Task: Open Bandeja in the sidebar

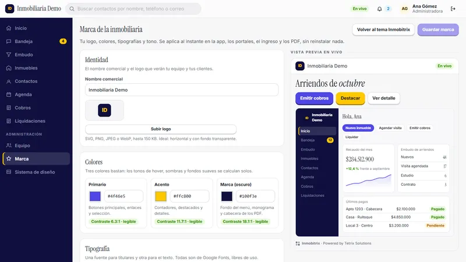Action: point(36,41)
